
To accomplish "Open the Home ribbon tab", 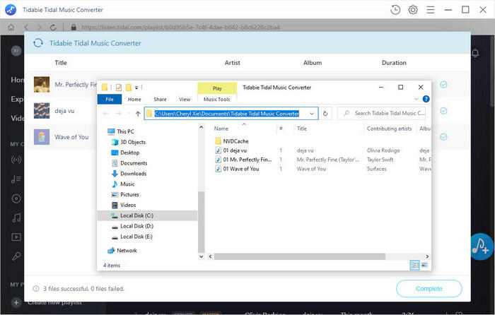I will [134, 100].
